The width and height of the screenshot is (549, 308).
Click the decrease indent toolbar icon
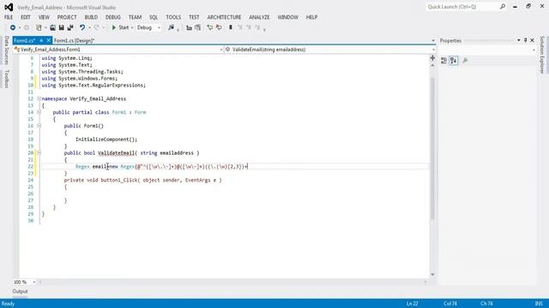click(x=189, y=27)
